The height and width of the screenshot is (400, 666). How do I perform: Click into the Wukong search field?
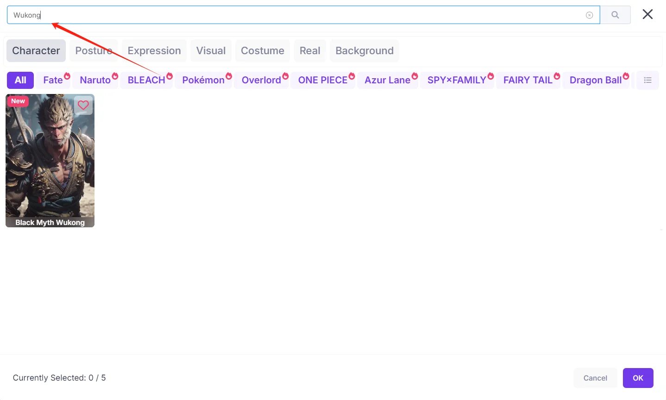click(x=296, y=15)
